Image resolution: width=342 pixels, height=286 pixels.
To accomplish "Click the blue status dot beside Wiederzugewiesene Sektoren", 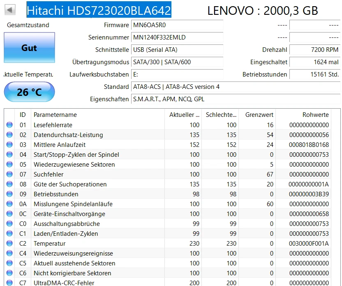I will pos(9,165).
